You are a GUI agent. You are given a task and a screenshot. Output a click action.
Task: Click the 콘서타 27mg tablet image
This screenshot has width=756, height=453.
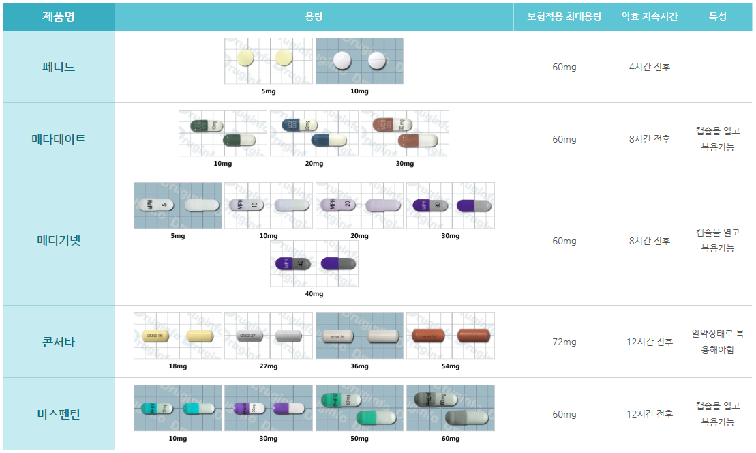click(x=269, y=336)
